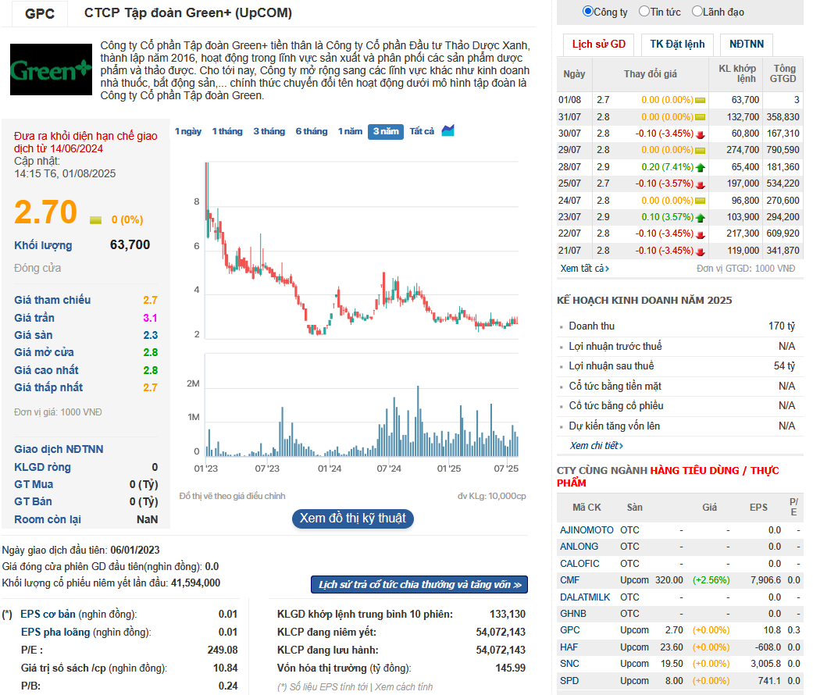Image resolution: width=813 pixels, height=695 pixels.
Task: Click the volume chart area
Action: (x=362, y=405)
